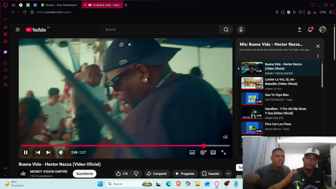Viewport: 336px width, 189px height.
Task: Mute the video volume
Action: click(x=61, y=152)
